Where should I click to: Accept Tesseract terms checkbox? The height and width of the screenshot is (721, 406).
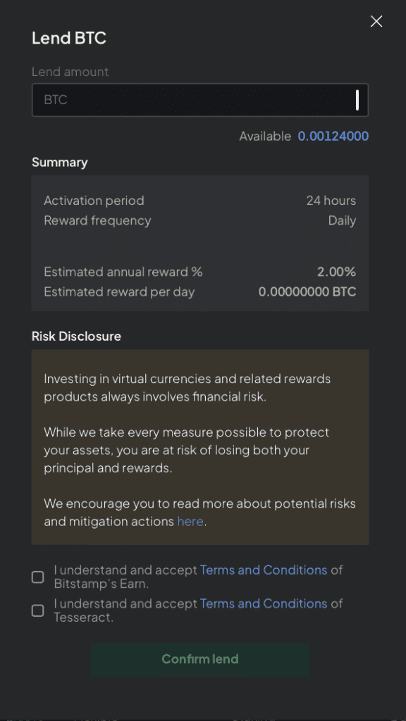(x=38, y=610)
